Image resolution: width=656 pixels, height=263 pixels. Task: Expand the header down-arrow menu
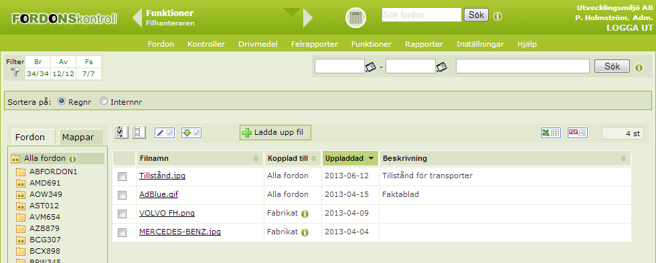[292, 12]
